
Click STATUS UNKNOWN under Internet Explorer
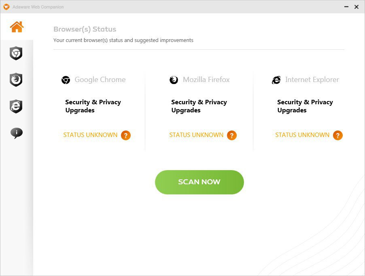click(302, 135)
